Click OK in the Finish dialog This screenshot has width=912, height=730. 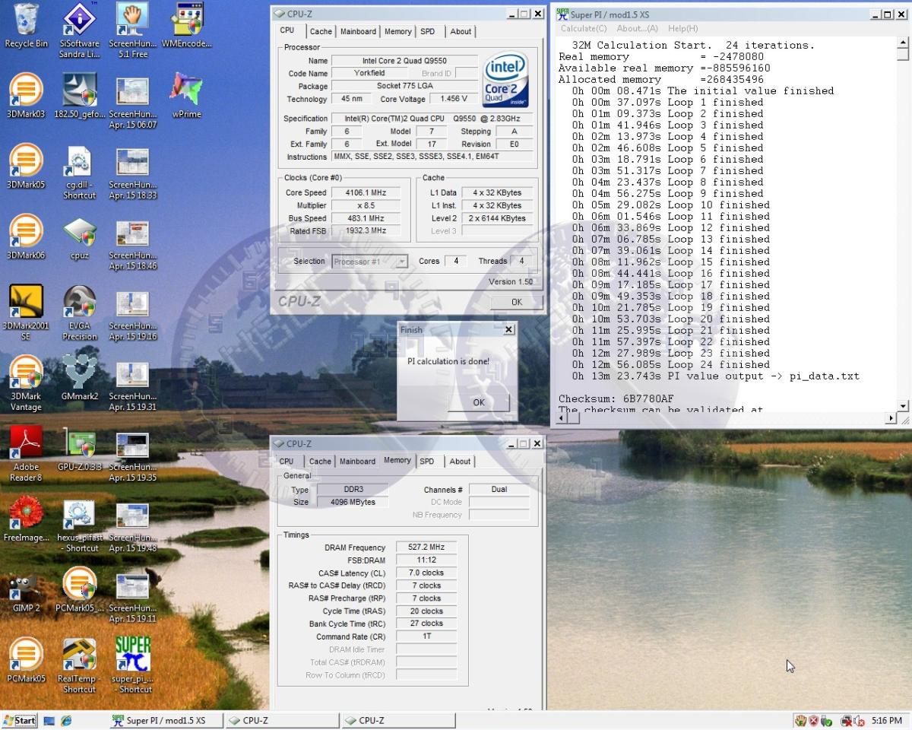click(478, 402)
